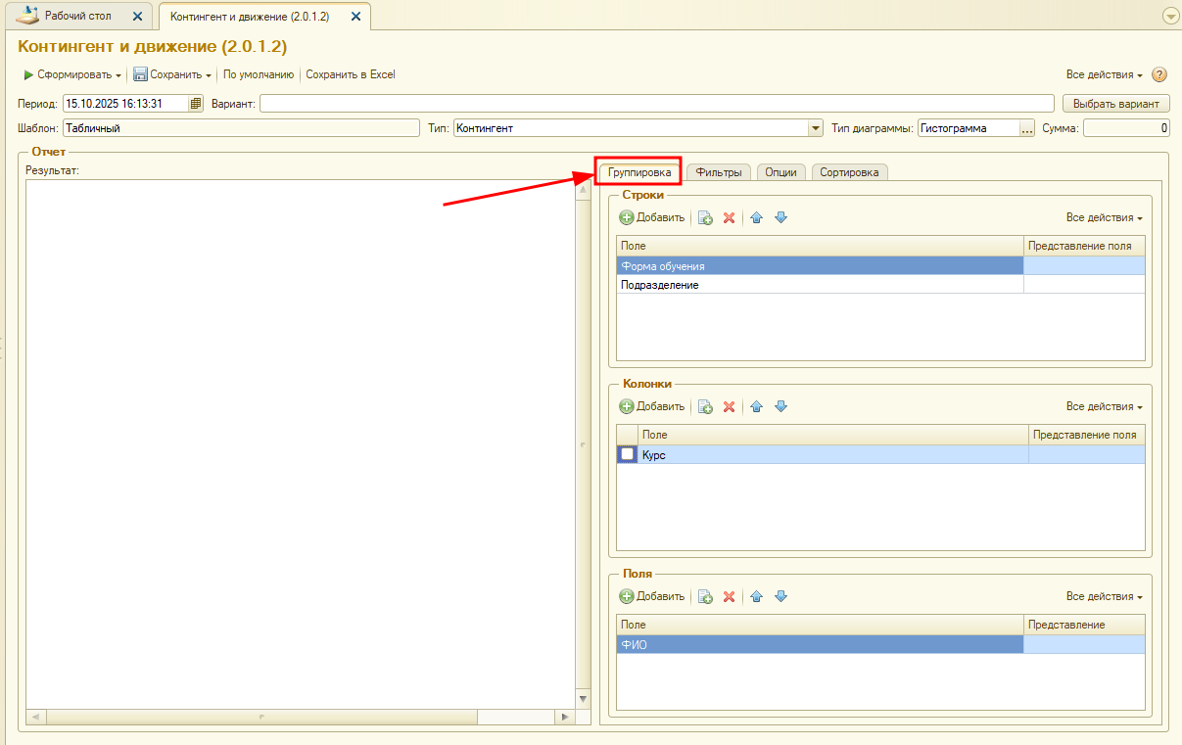The height and width of the screenshot is (745, 1182).
Task: Click into the Вариант input field
Action: point(656,104)
